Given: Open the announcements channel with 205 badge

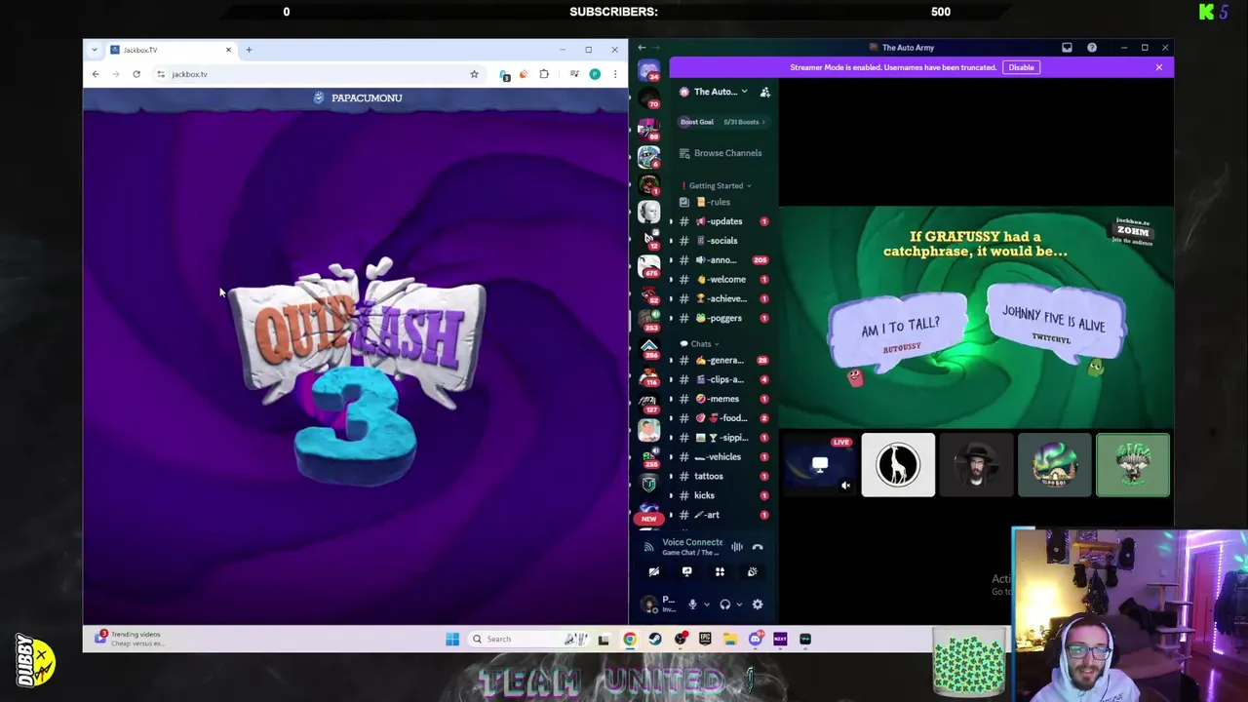Looking at the screenshot, I should point(721,260).
